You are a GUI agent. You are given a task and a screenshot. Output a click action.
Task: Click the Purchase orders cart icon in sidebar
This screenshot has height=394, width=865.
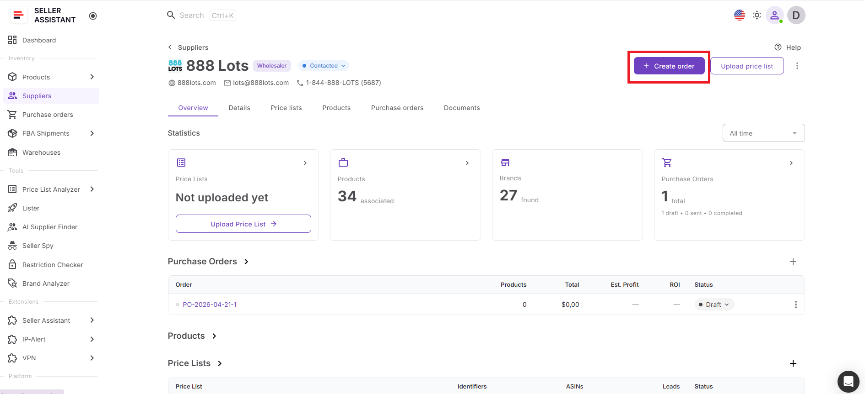pyautogui.click(x=12, y=115)
